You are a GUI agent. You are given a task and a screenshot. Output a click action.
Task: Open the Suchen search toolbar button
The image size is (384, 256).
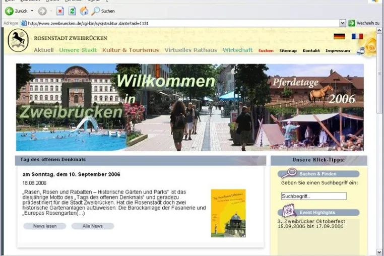103,11
